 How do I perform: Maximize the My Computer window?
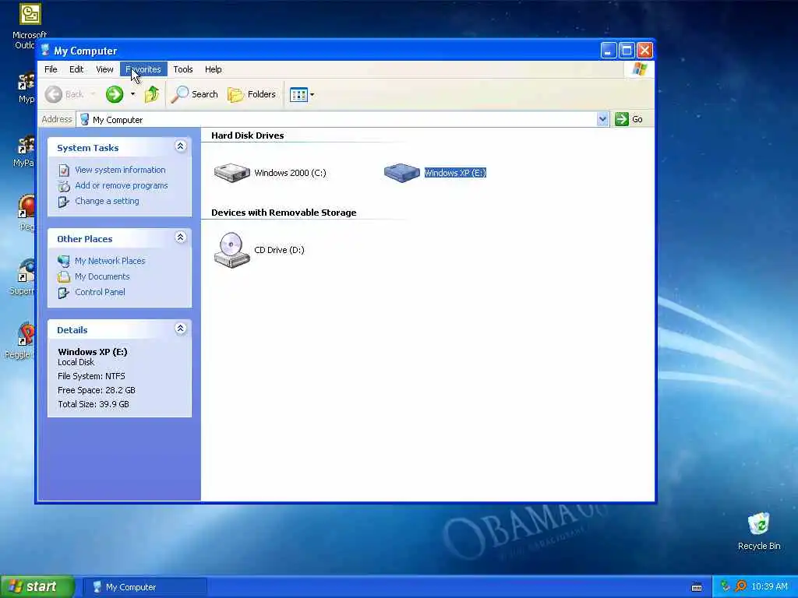627,51
